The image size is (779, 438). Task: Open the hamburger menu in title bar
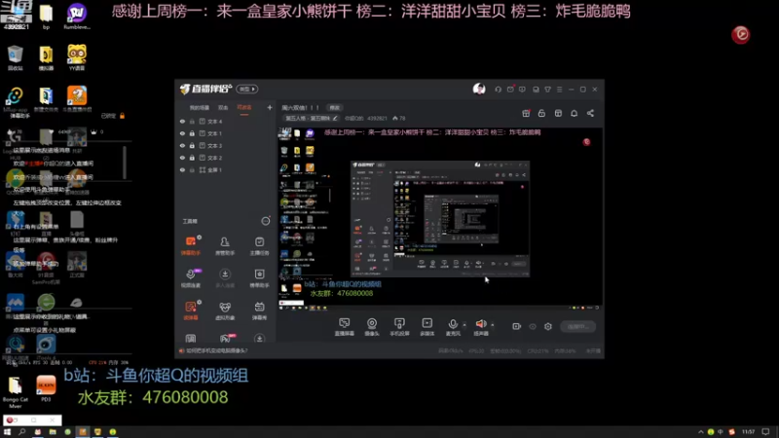click(x=559, y=90)
